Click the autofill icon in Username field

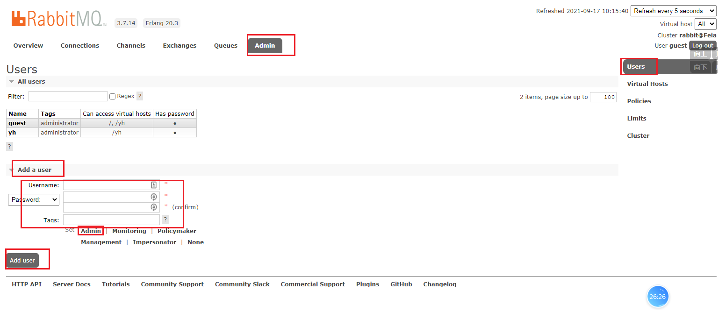(x=154, y=185)
